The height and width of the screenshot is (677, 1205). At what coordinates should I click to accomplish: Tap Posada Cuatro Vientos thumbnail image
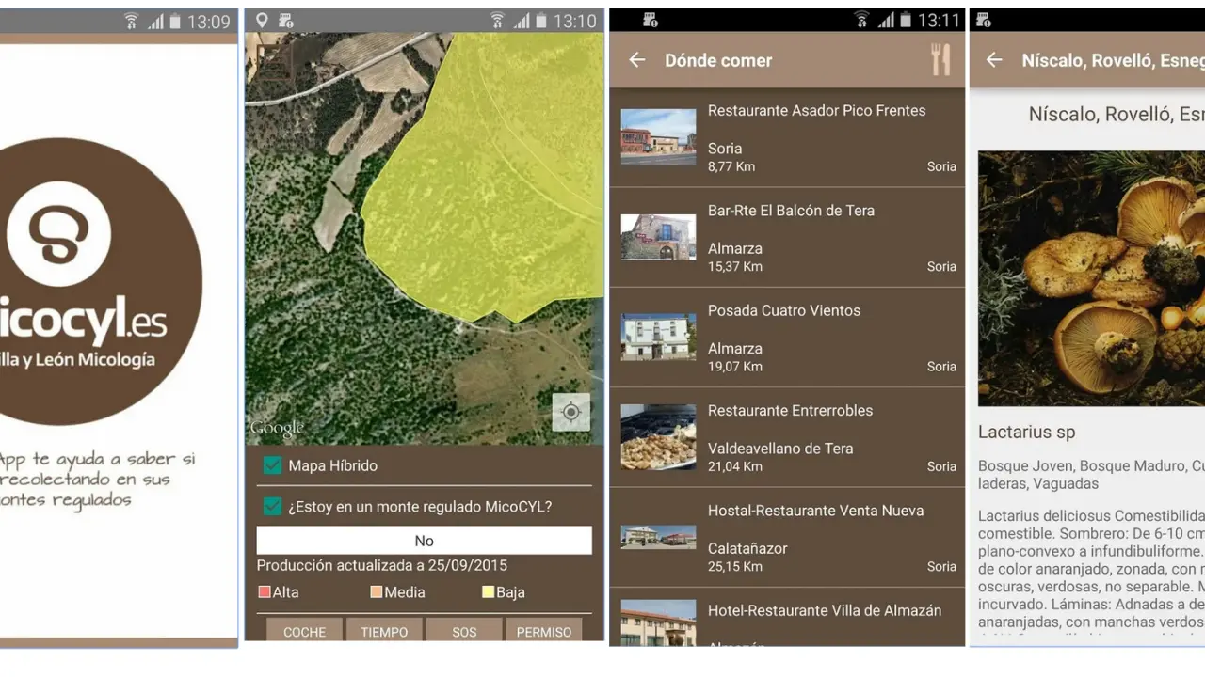pos(658,337)
